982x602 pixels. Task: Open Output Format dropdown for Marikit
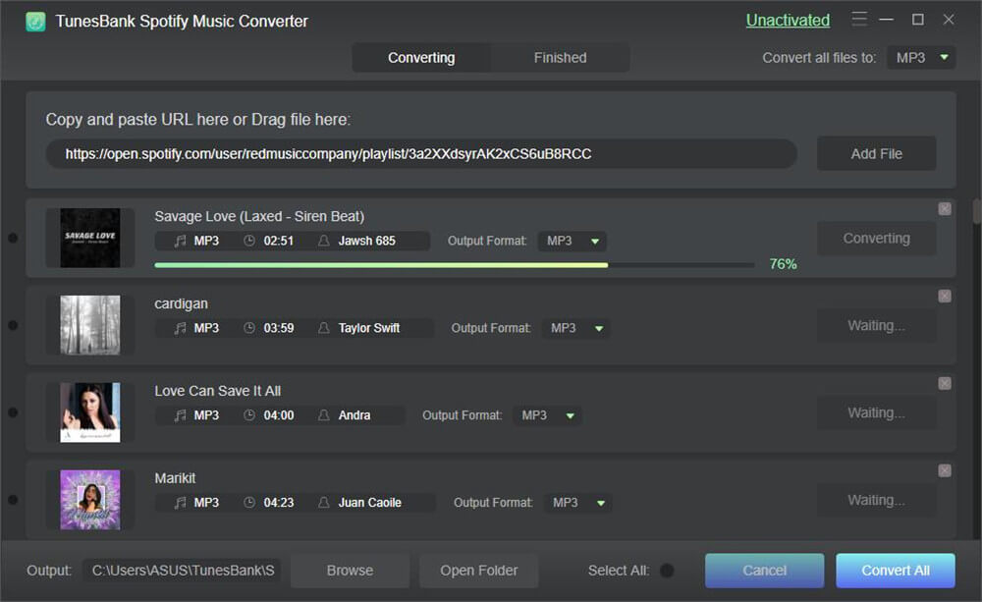[x=578, y=503]
